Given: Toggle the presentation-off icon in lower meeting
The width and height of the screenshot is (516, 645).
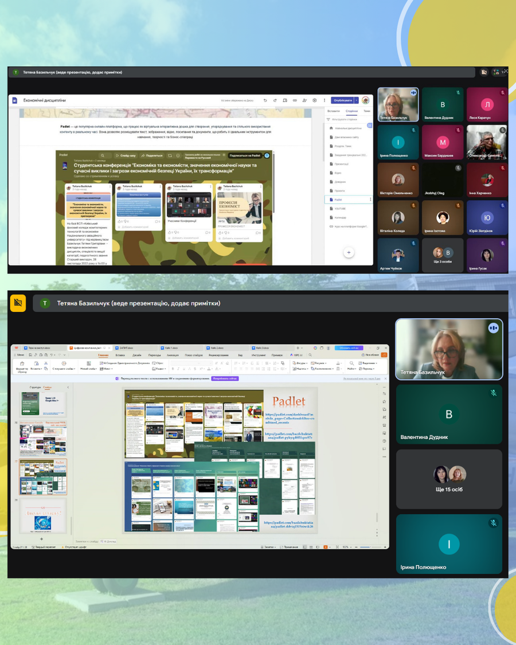Looking at the screenshot, I should click(18, 303).
